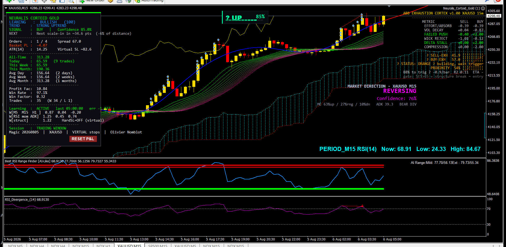This screenshot has height=247, width=506.
Task: Click the Profit Fac 10.84 value
Action: pyautogui.click(x=42, y=89)
